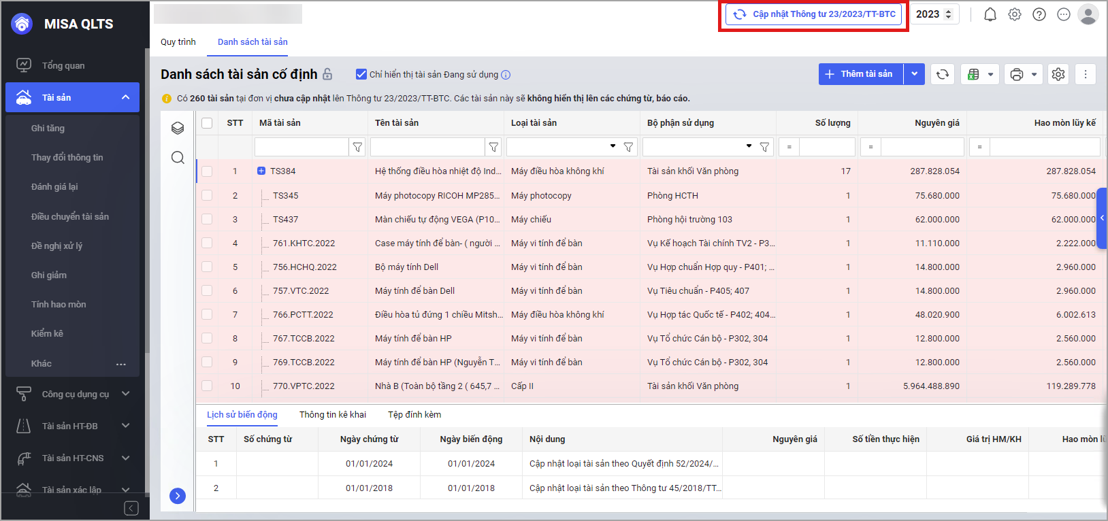
Task: Switch to the Quy trình tab
Action: click(178, 41)
